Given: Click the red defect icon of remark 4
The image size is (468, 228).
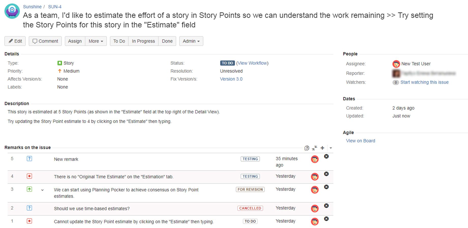Looking at the screenshot, I should click(x=30, y=176).
